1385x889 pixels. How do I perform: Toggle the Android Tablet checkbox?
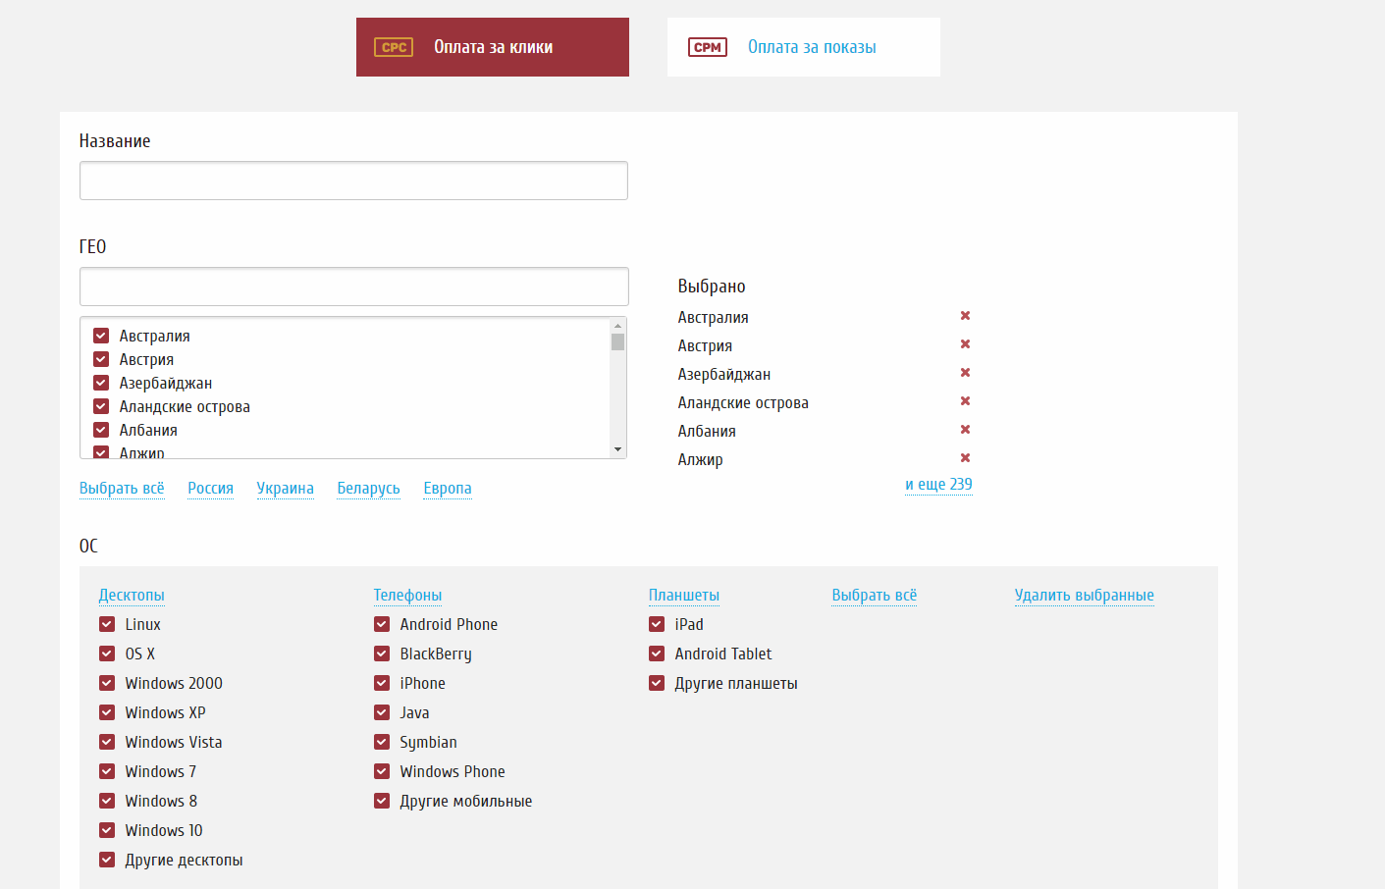pos(657,654)
